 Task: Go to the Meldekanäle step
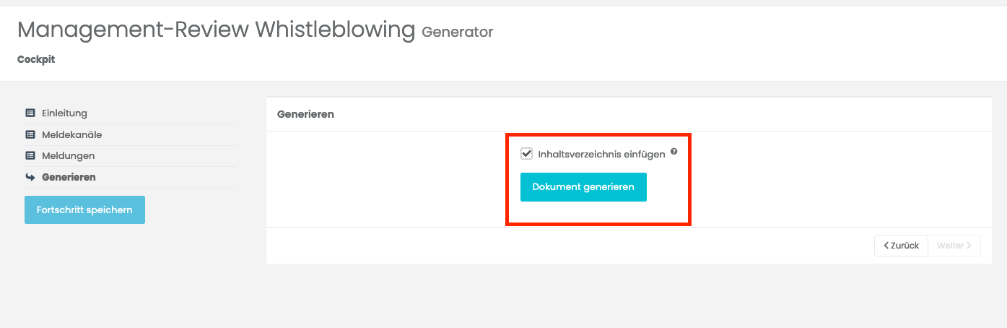coord(71,134)
